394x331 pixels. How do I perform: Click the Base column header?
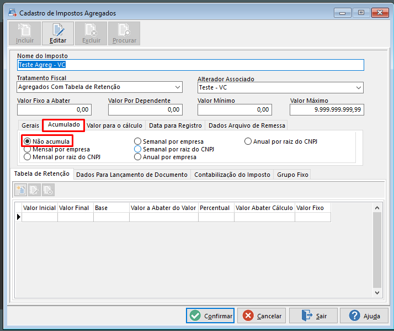point(111,208)
